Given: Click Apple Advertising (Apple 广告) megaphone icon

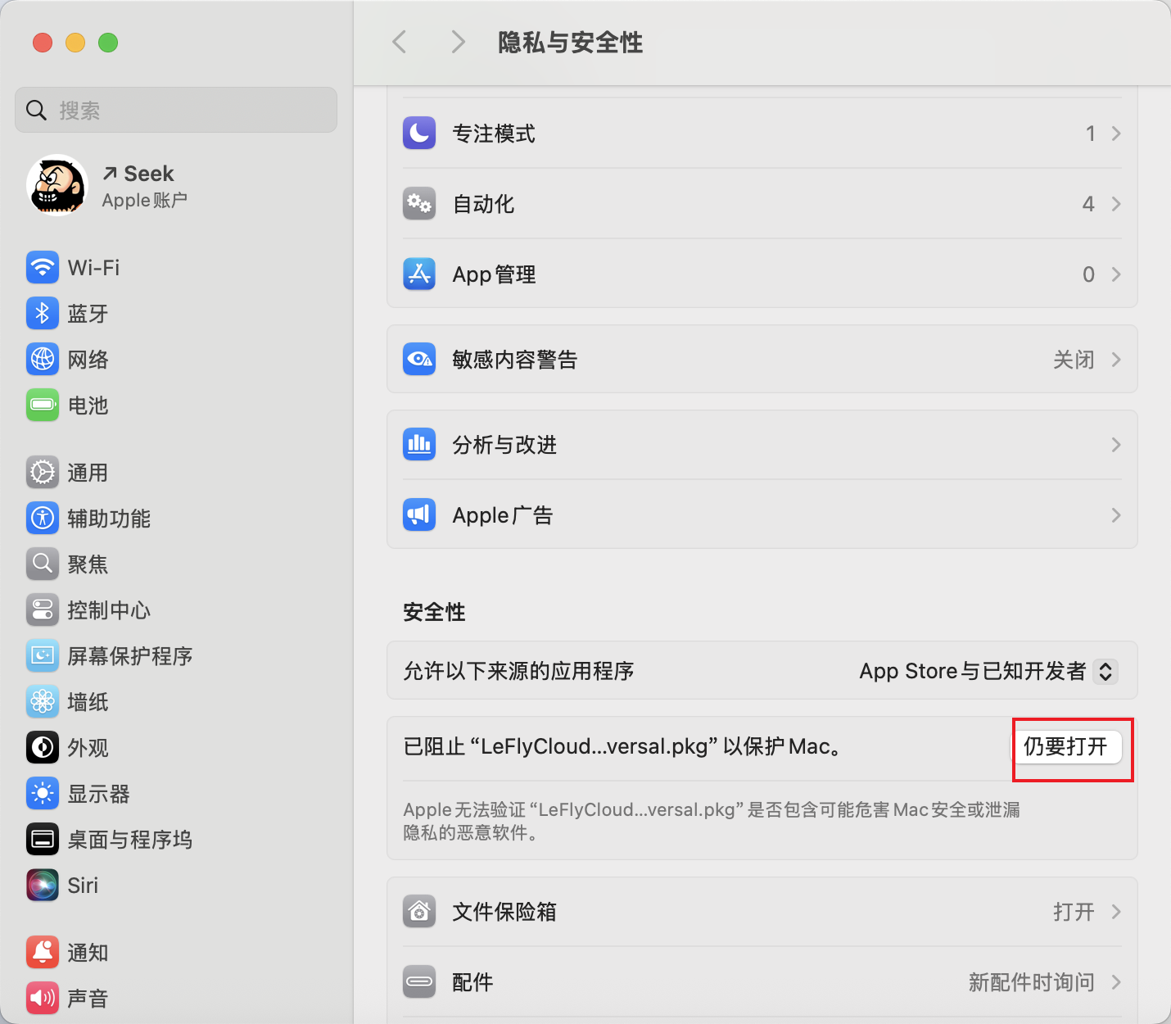Looking at the screenshot, I should coord(419,514).
